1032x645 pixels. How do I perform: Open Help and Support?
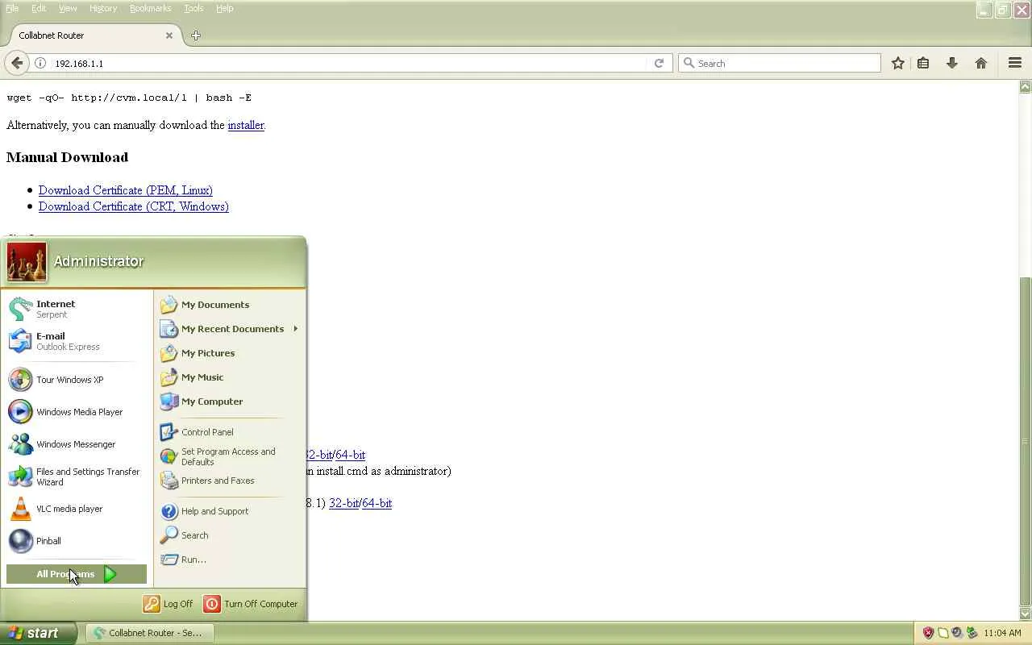click(230, 511)
